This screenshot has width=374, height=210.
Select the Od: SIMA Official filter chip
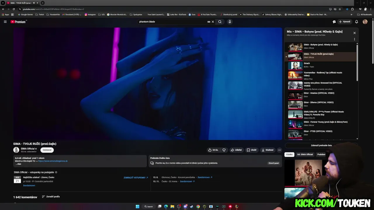click(305, 154)
